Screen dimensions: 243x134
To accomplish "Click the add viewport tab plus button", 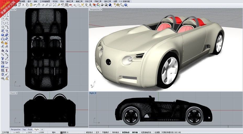I will pyautogui.click(x=42, y=129).
